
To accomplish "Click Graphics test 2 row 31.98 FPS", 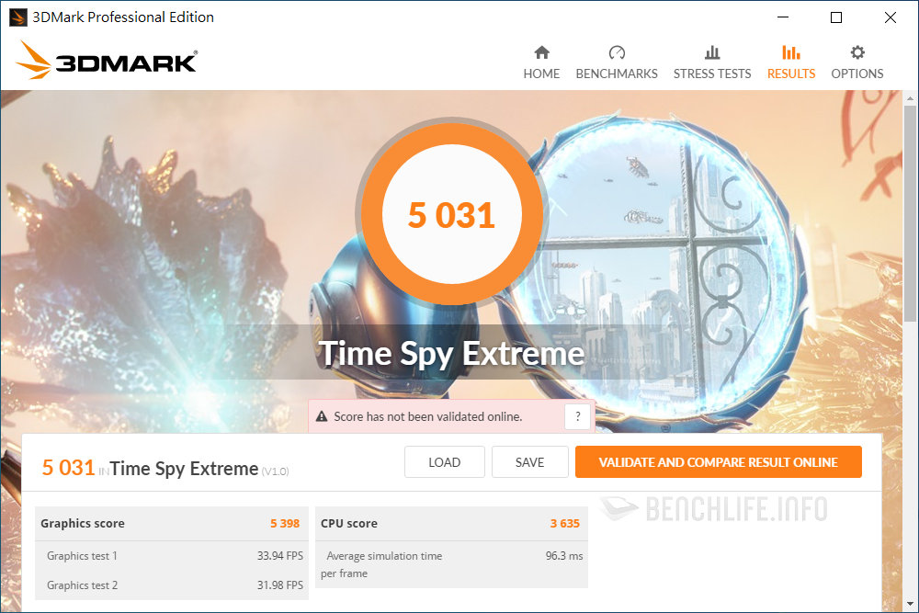I will pos(172,585).
